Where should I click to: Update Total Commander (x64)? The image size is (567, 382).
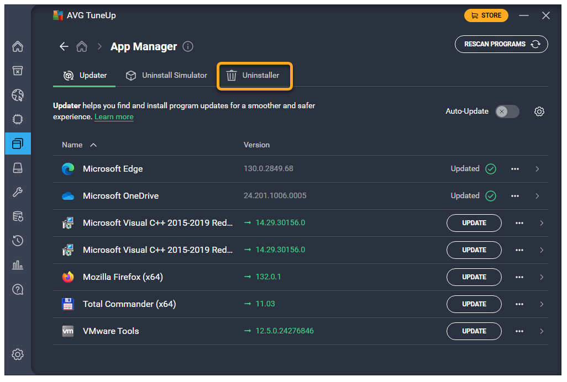tap(474, 304)
